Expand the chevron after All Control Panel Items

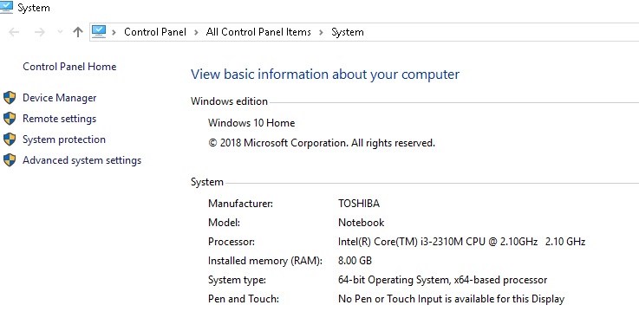coord(321,32)
